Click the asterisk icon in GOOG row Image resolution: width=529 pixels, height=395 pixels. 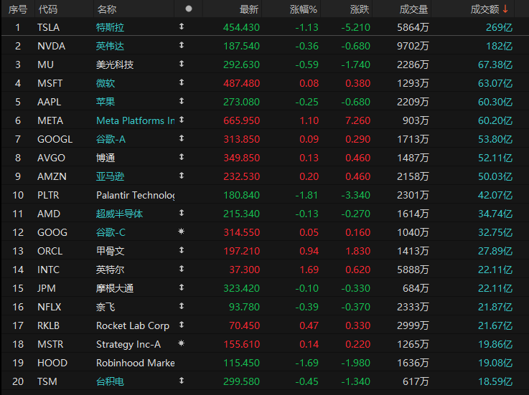point(182,232)
